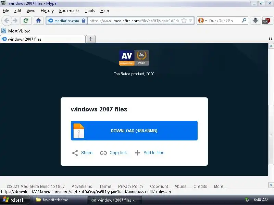This screenshot has width=274, height=205.
Task: Click the Copy link chain icon
Action: point(103,153)
